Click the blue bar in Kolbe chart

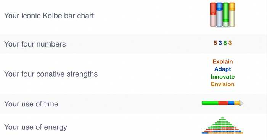point(219,14)
